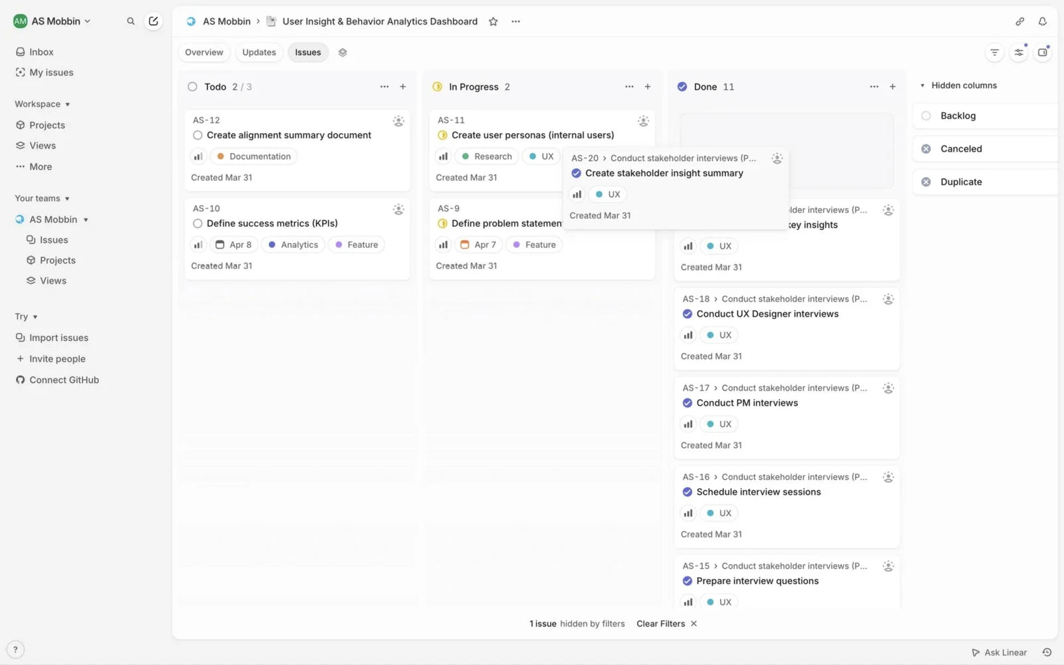Toggle the side panel icon

(x=1043, y=53)
